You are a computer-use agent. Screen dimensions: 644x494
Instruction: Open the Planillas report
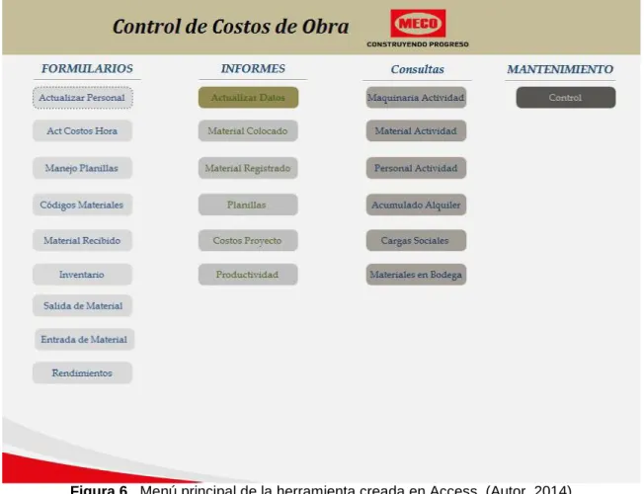(248, 205)
